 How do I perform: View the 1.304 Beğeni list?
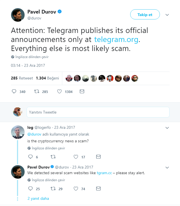click(47, 78)
